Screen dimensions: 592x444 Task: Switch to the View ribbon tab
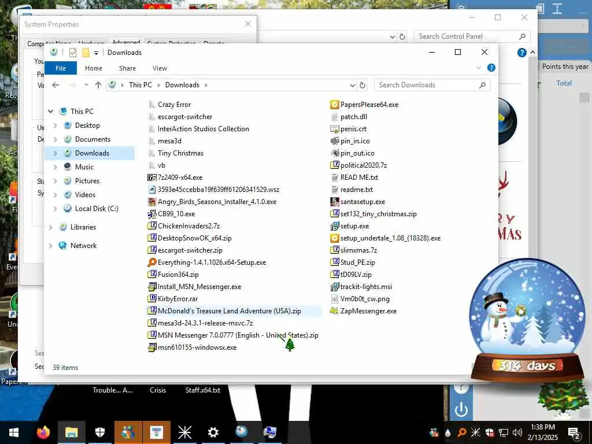160,68
